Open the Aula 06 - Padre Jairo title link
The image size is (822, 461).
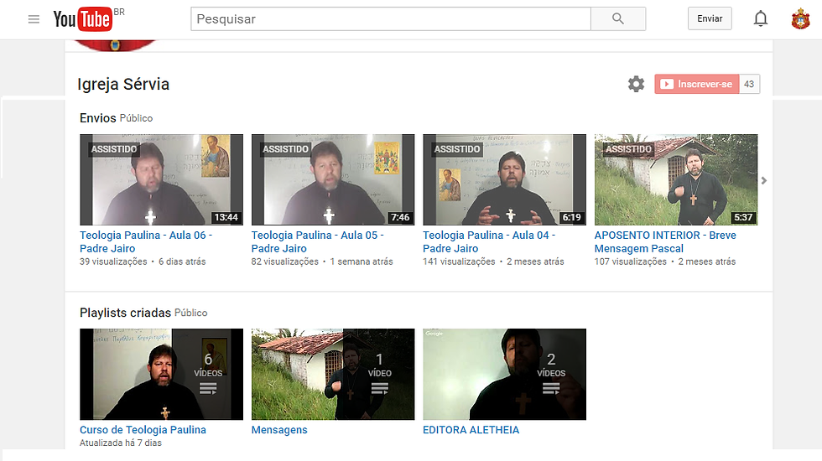(x=146, y=241)
